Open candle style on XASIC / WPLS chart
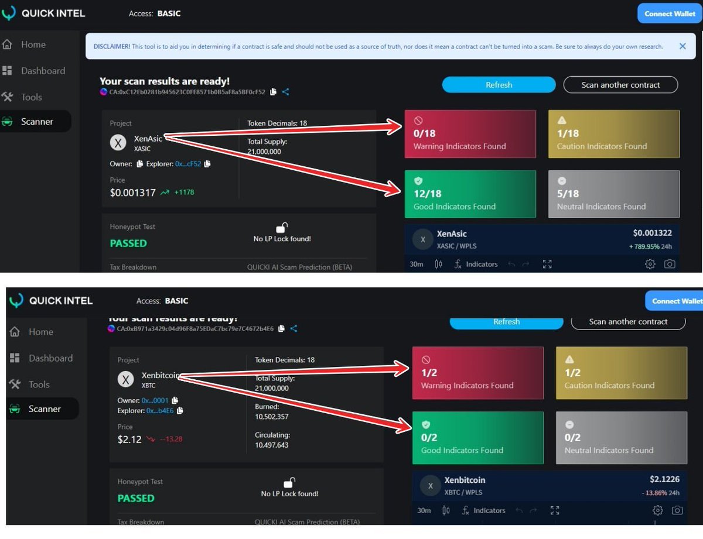This screenshot has height=539, width=703. point(439,264)
